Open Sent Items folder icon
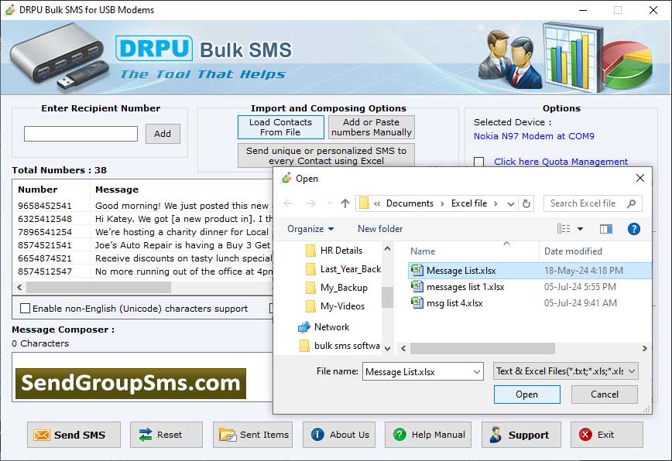The image size is (672, 461). [x=230, y=435]
